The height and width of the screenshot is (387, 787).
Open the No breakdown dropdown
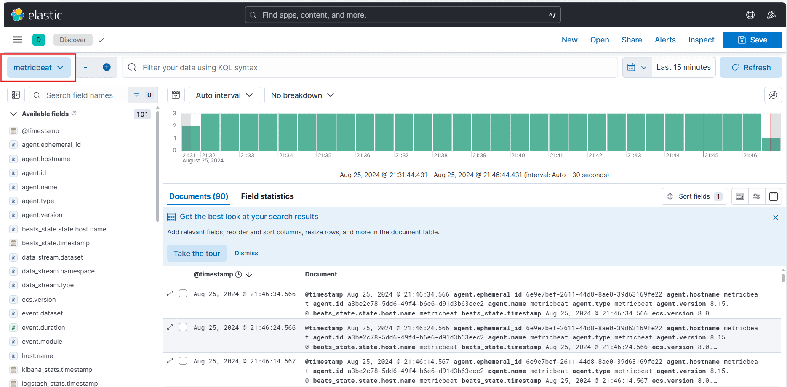pos(302,95)
